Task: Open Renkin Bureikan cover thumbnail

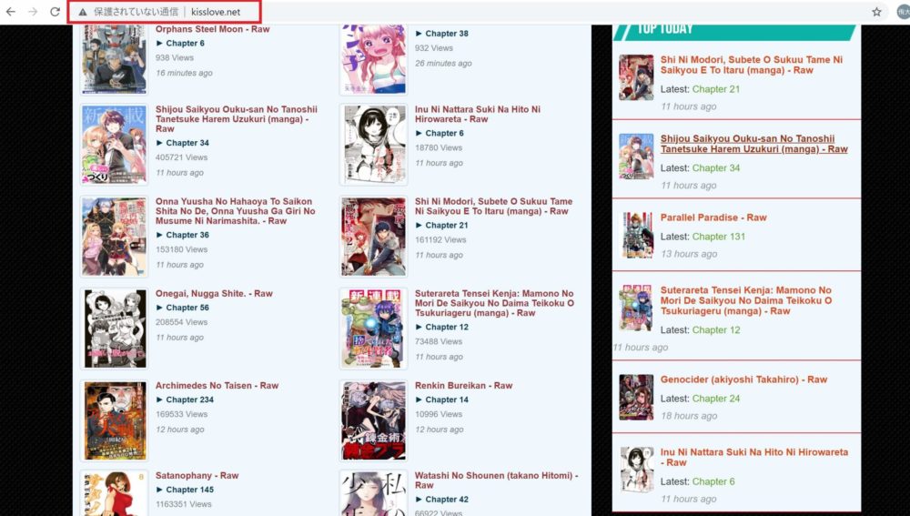Action: (x=374, y=420)
